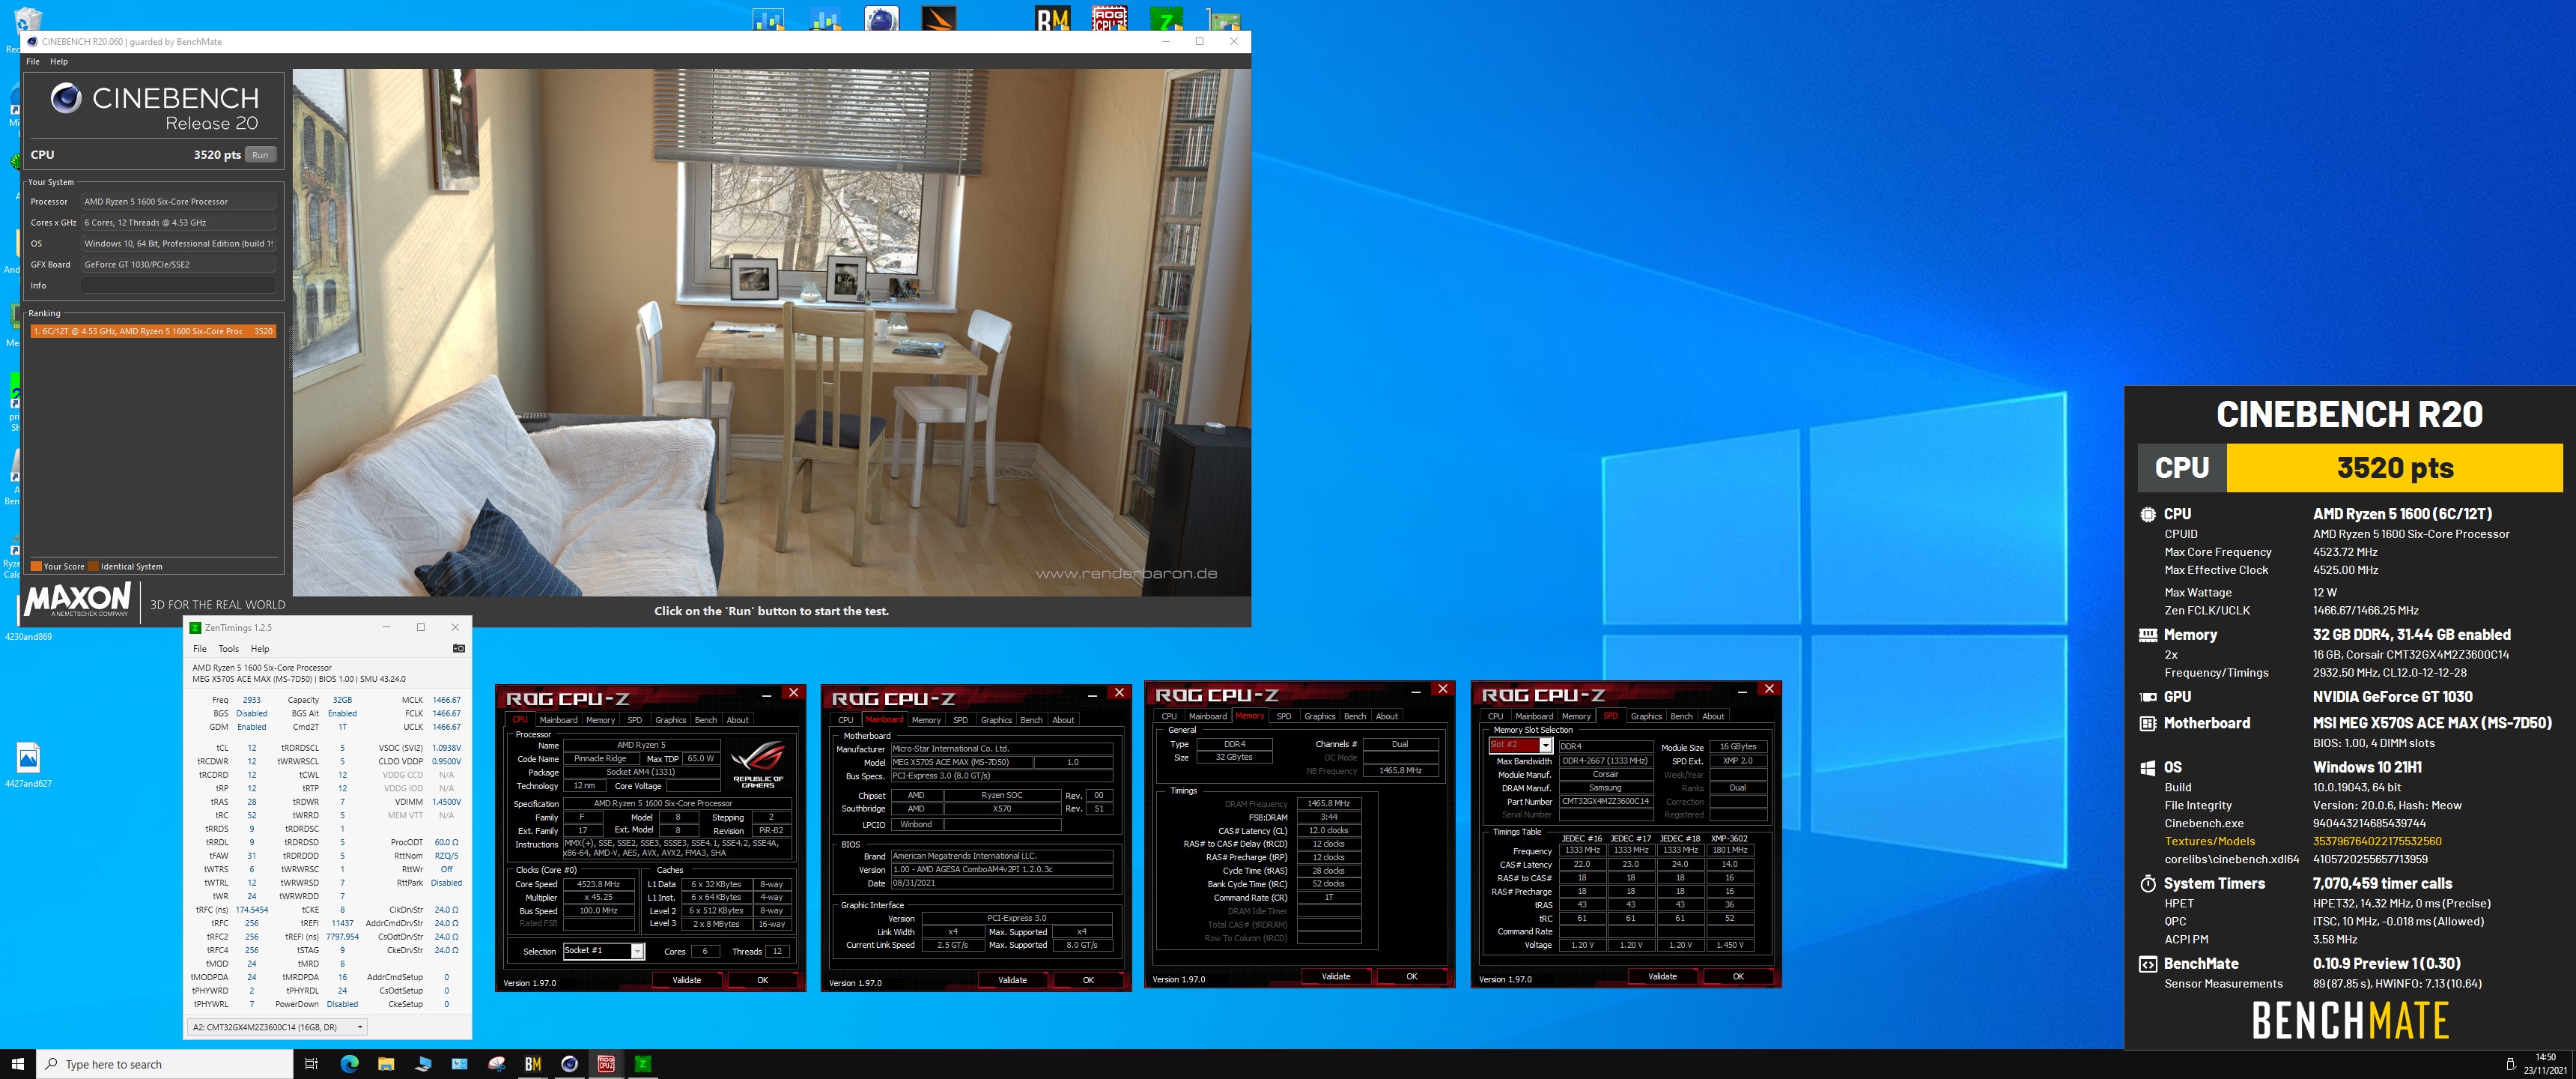Screen dimensions: 2576x1079
Task: Switch to ZenTimings via its taskbar icon
Action: coord(643,1064)
